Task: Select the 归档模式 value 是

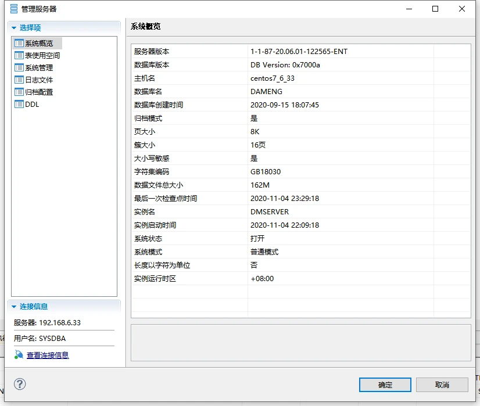Action: [255, 118]
